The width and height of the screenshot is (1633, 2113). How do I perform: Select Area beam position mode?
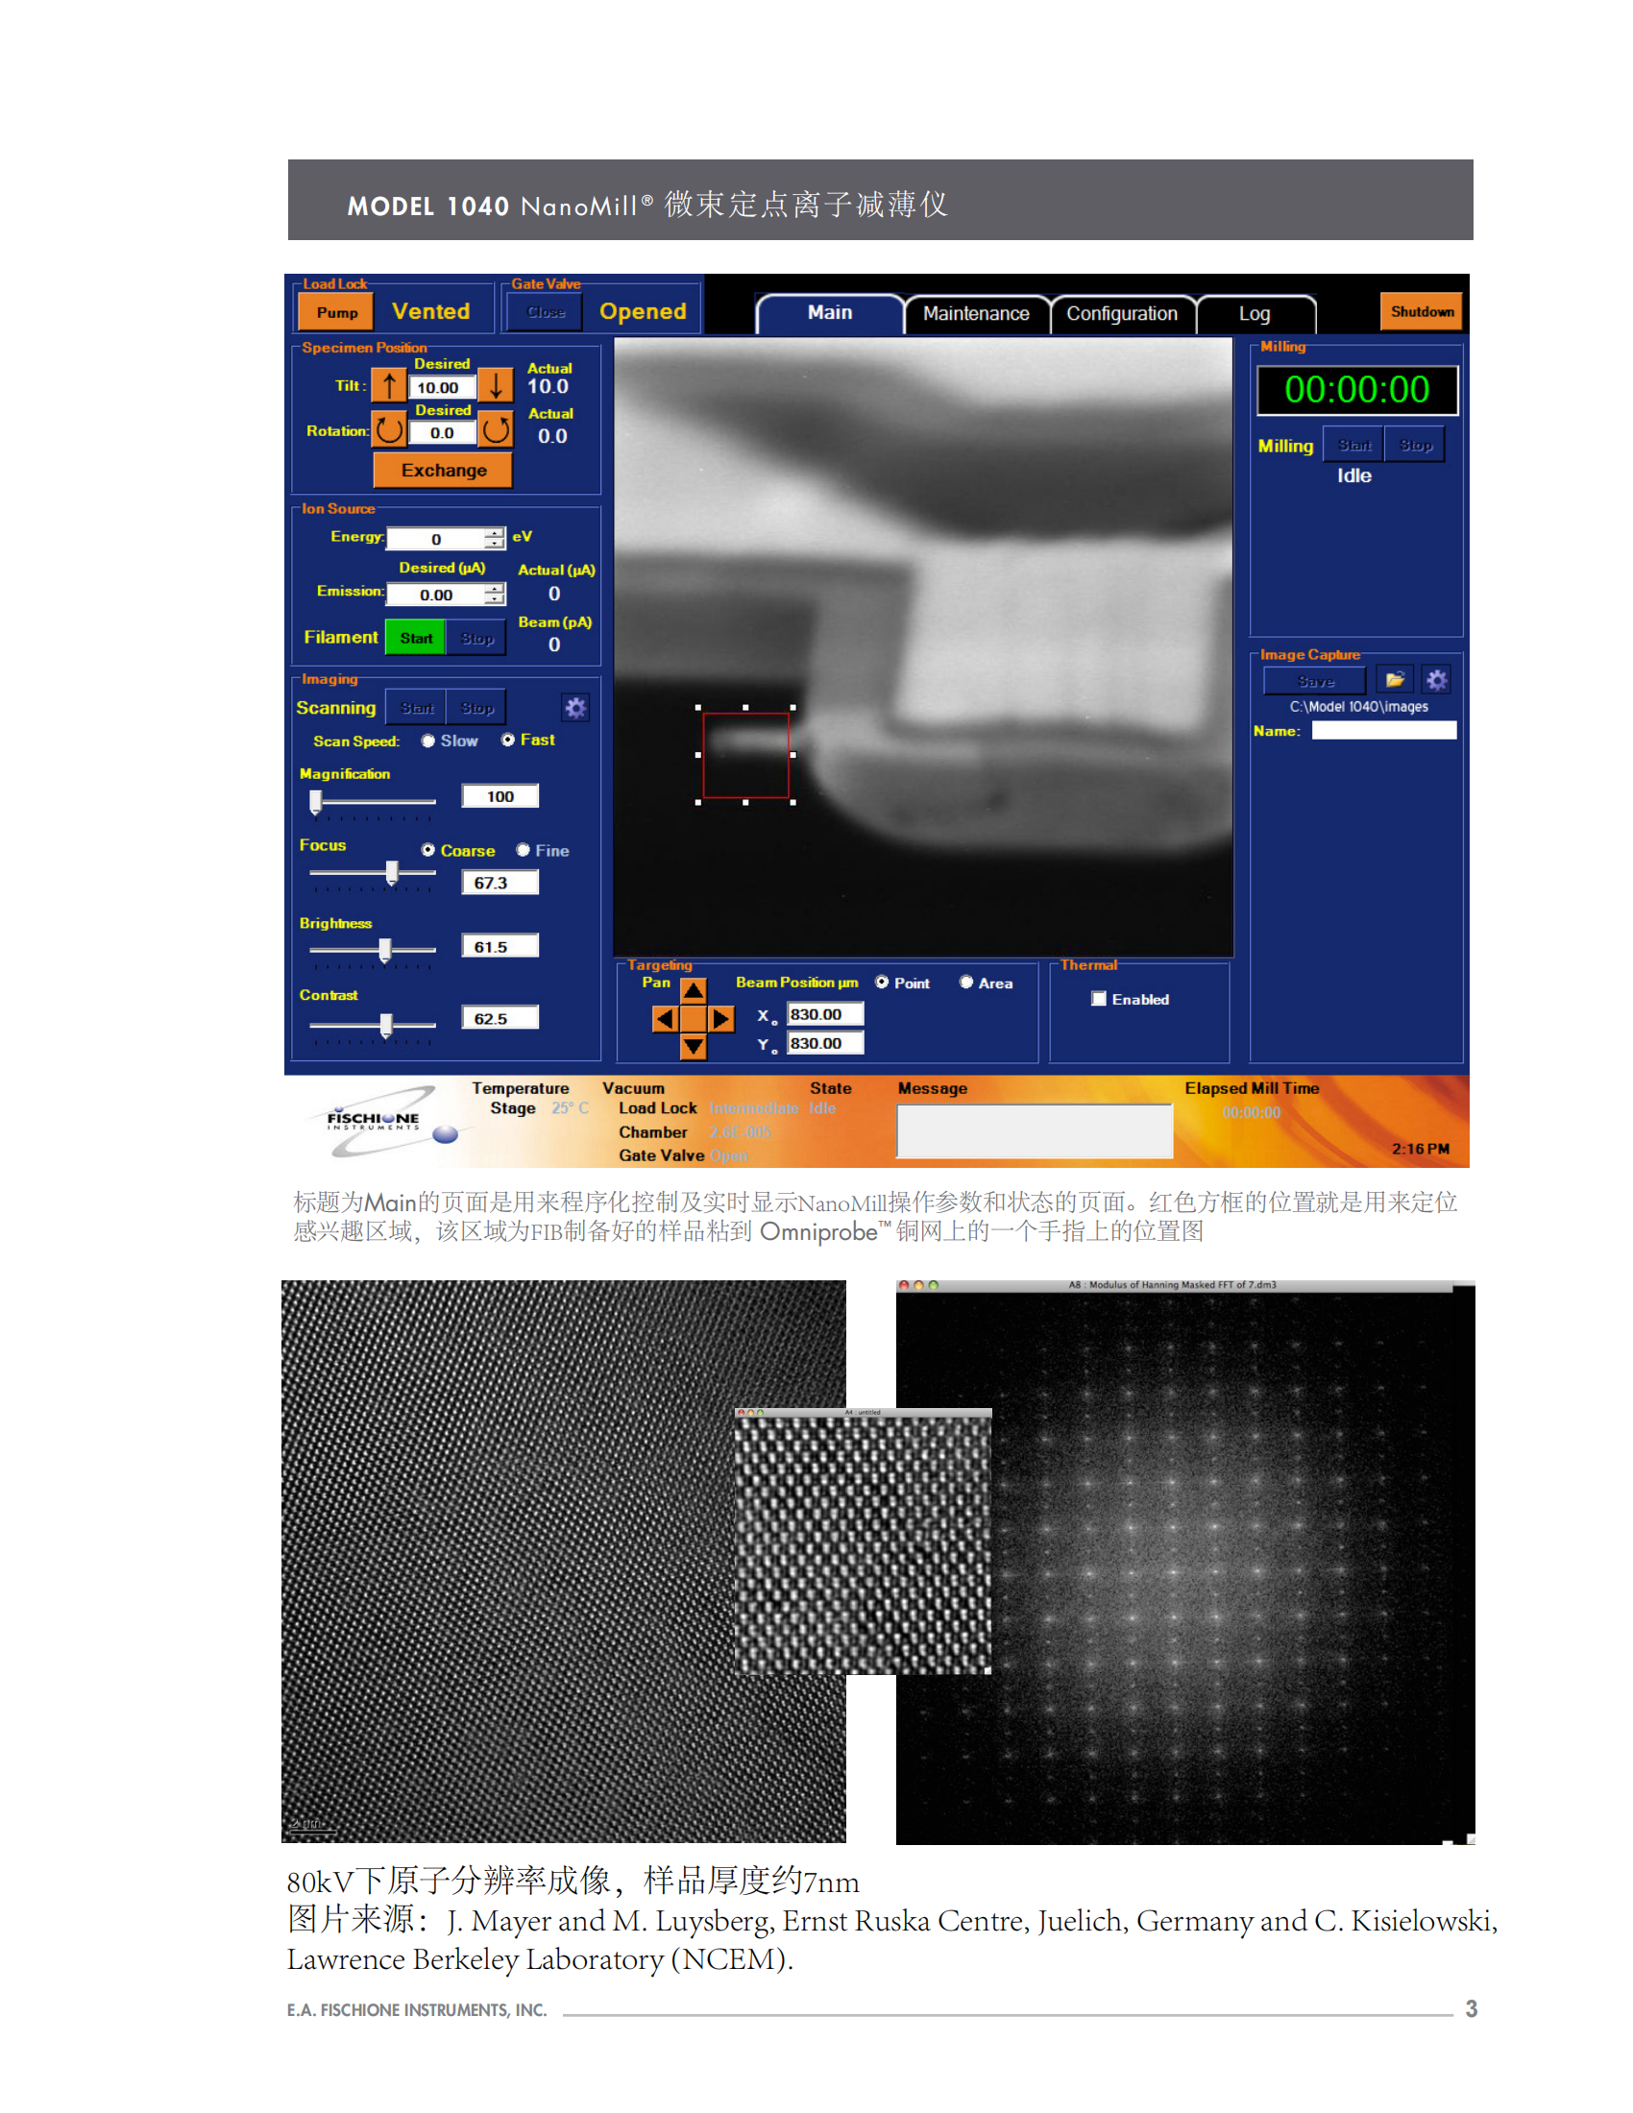[x=966, y=982]
